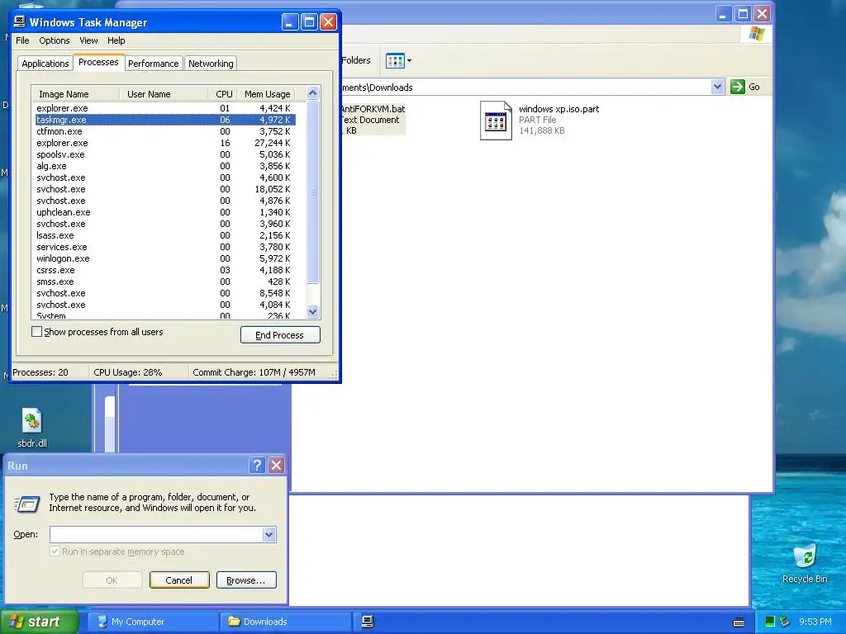
Task: Click the Open text field in Run
Action: pyautogui.click(x=156, y=534)
